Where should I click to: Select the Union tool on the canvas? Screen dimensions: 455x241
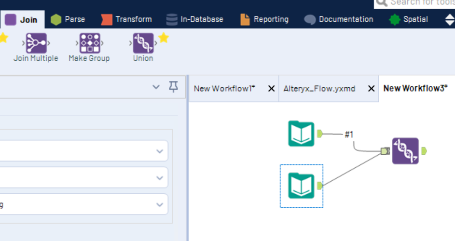[x=405, y=151]
